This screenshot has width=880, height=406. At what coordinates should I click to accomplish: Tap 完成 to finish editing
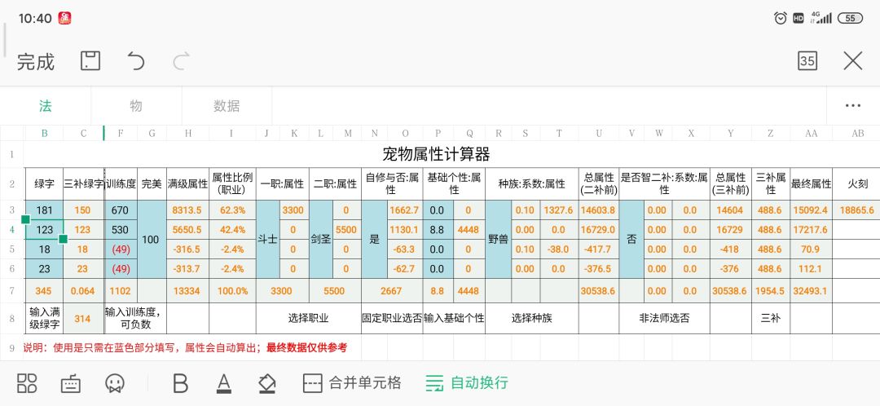[35, 61]
